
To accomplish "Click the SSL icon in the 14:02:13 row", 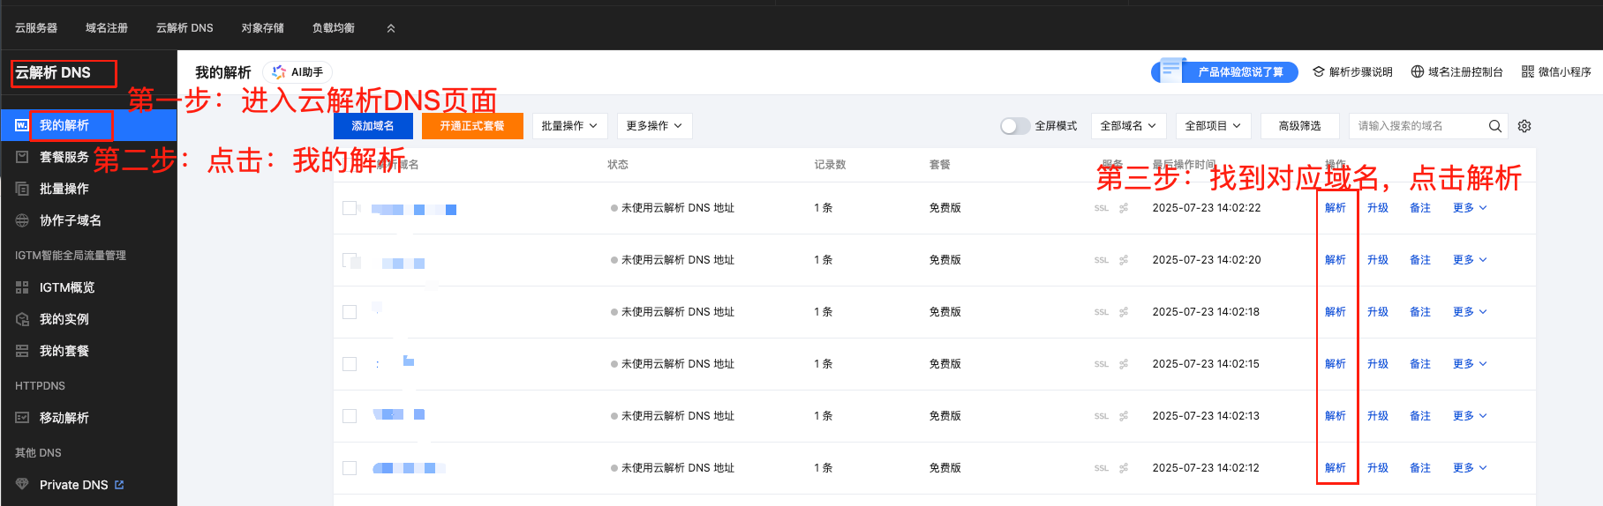I will pos(1102,417).
